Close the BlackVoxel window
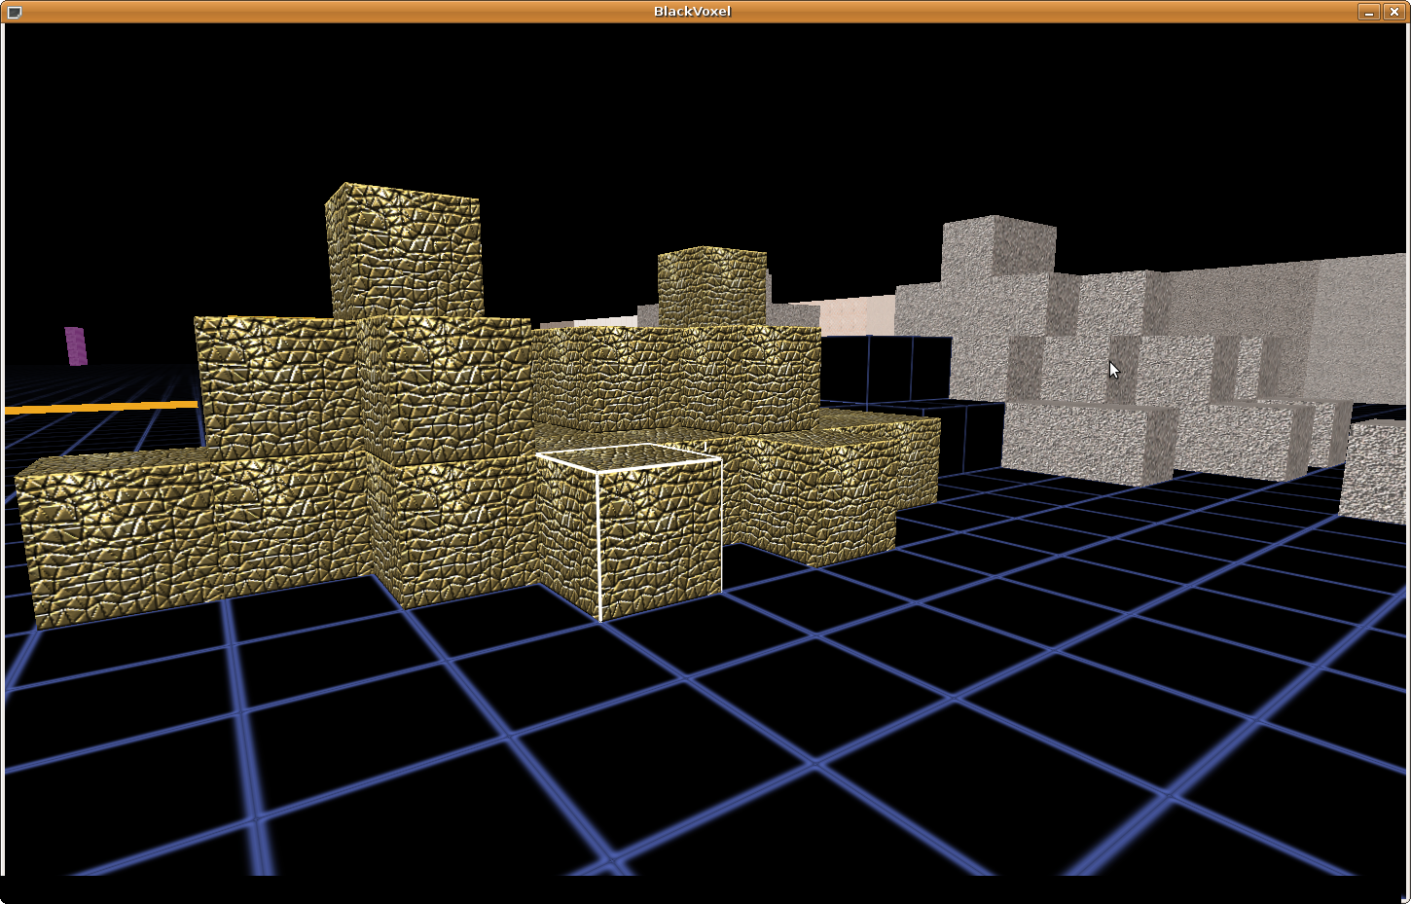 click(1394, 12)
